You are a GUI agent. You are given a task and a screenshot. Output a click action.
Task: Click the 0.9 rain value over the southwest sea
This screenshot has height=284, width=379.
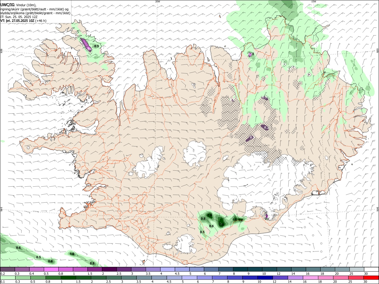tap(50, 262)
